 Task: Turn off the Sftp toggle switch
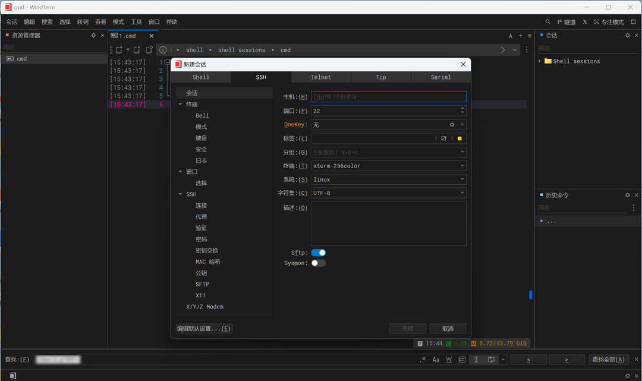coord(319,253)
